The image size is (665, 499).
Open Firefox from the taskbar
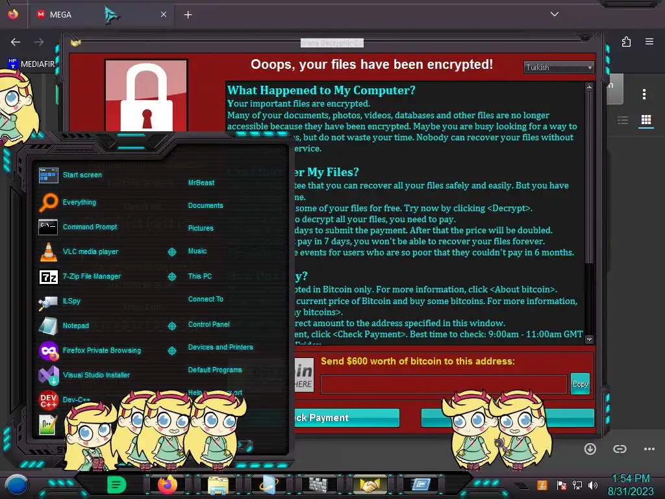(x=167, y=485)
